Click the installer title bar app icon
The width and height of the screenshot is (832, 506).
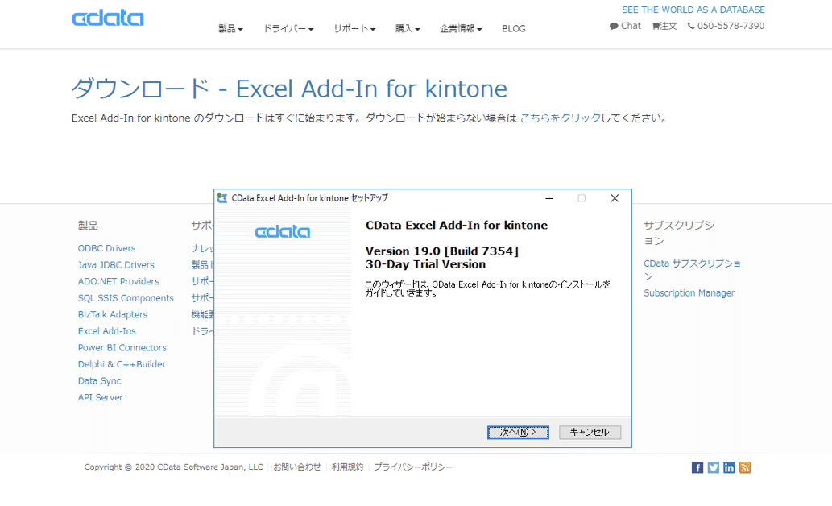[222, 198]
